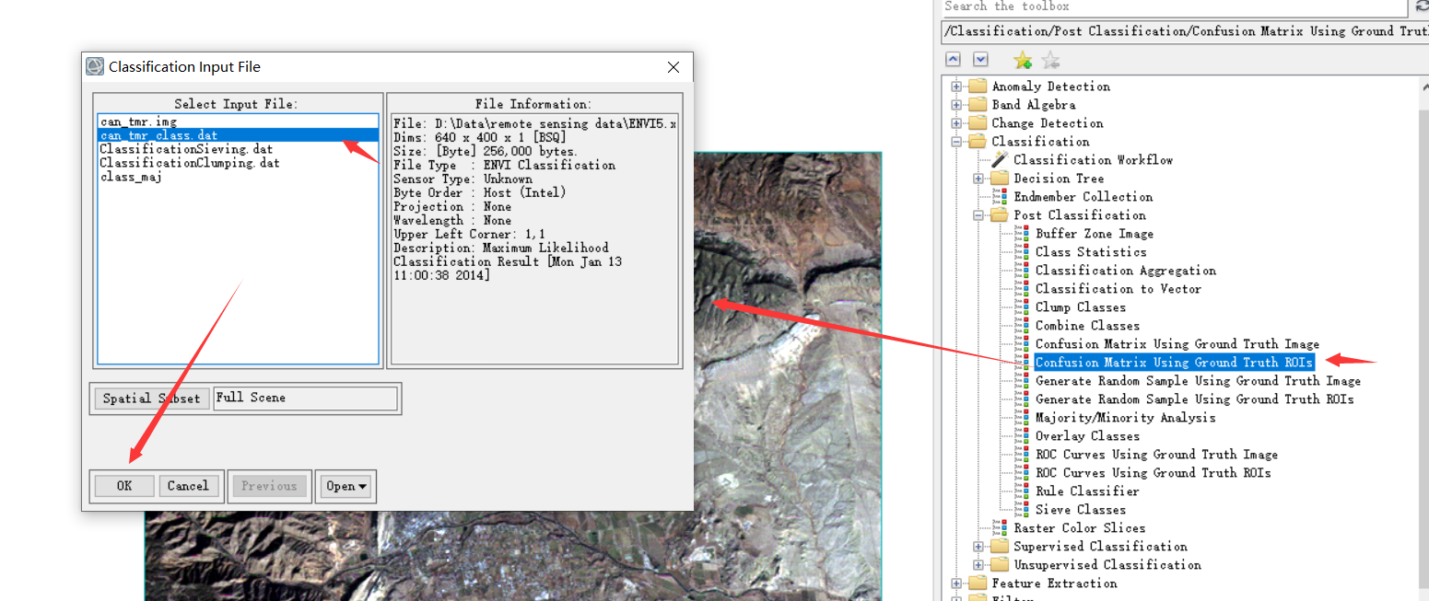Cancel the Classification Input File dialog
Image resolution: width=1429 pixels, height=601 pixels.
[x=188, y=486]
